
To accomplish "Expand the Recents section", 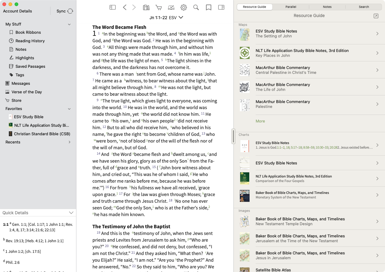I will [x=69, y=142].
